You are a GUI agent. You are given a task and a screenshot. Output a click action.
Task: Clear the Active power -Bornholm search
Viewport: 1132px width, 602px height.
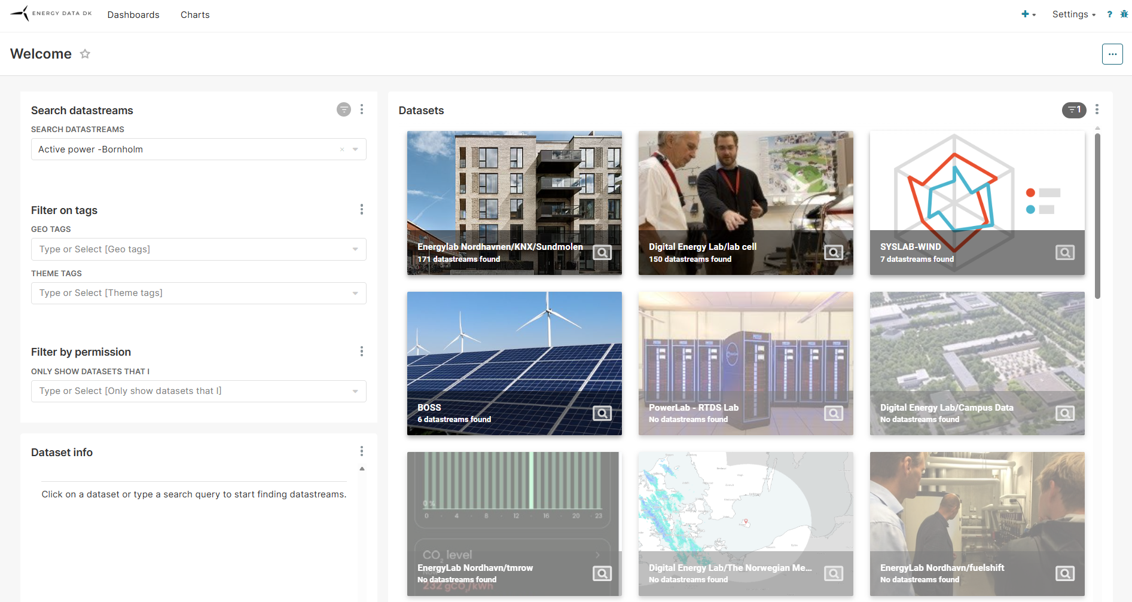[342, 149]
